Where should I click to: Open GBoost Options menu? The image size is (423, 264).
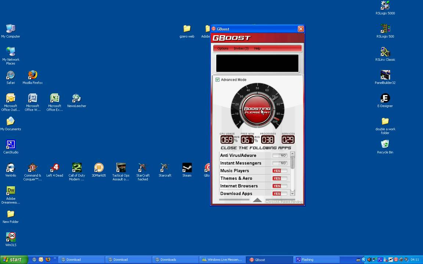[x=223, y=48]
